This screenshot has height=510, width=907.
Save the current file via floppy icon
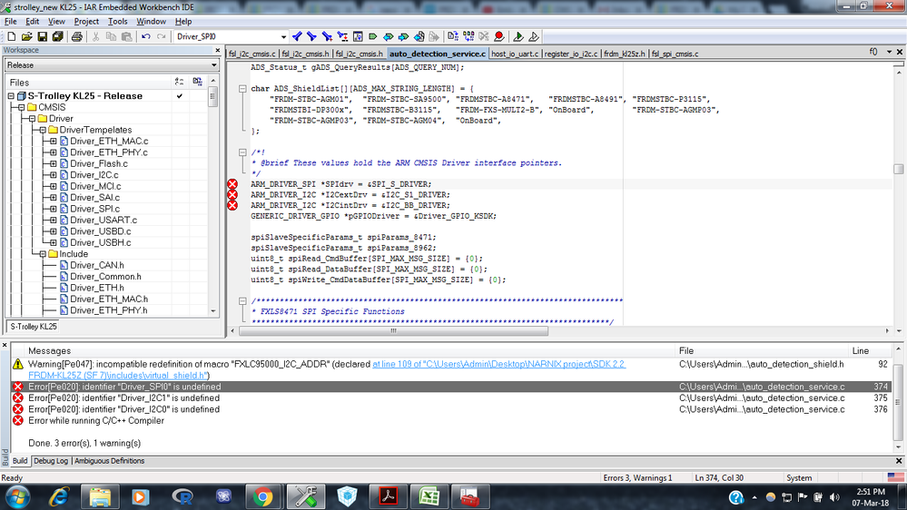coord(43,36)
